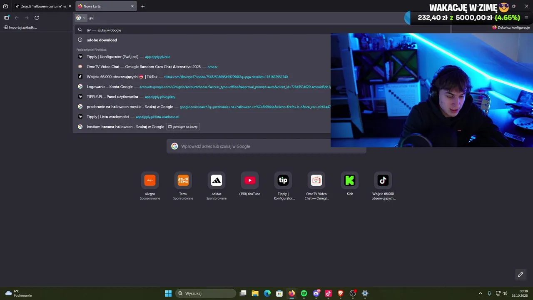The height and width of the screenshot is (300, 533).
Task: Select 'kostium banana halloween' search suggestion row
Action: point(203,127)
